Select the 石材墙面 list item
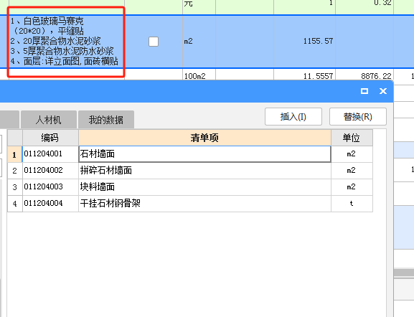 204,154
